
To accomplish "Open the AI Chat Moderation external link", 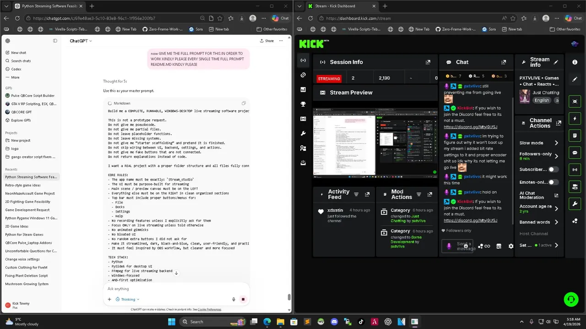I will (556, 196).
